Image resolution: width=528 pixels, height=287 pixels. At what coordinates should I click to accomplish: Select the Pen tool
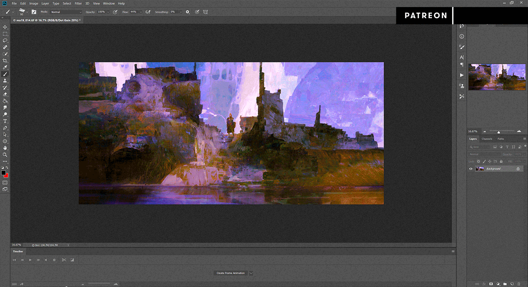point(5,128)
